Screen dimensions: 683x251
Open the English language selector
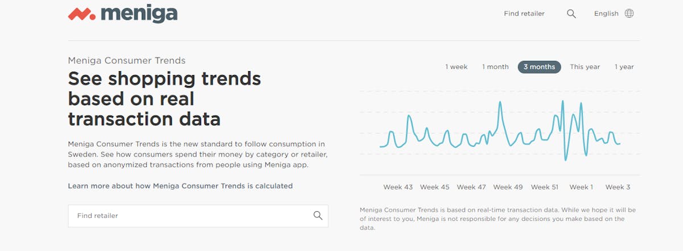(606, 14)
